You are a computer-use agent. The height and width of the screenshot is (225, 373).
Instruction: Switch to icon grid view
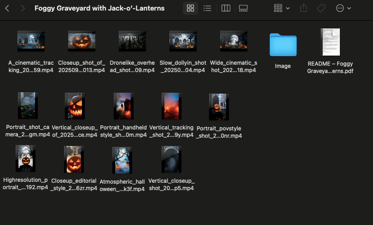(190, 8)
